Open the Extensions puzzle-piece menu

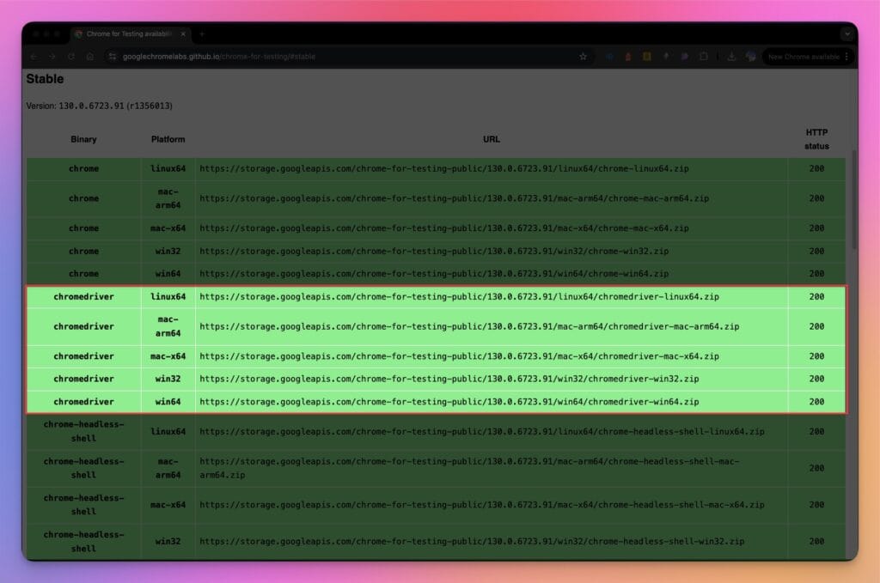point(703,57)
